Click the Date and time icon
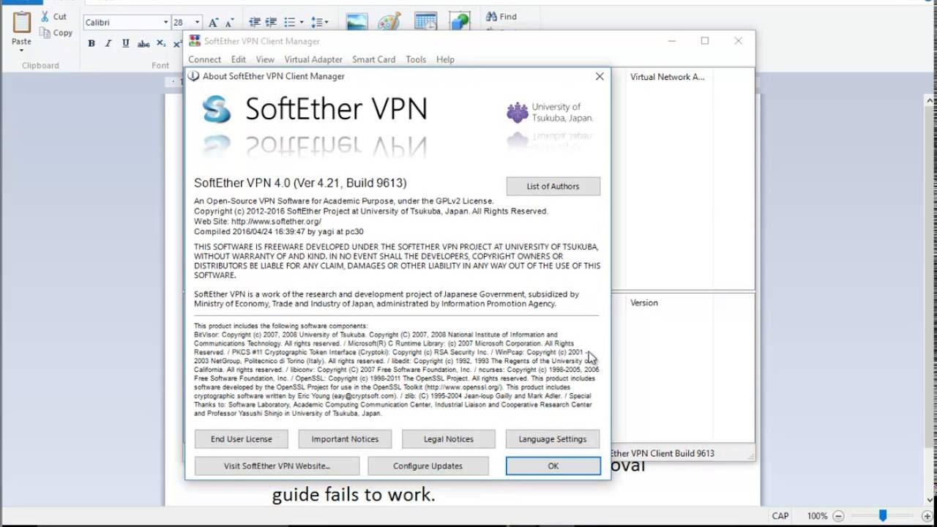The width and height of the screenshot is (937, 527). coord(425,22)
